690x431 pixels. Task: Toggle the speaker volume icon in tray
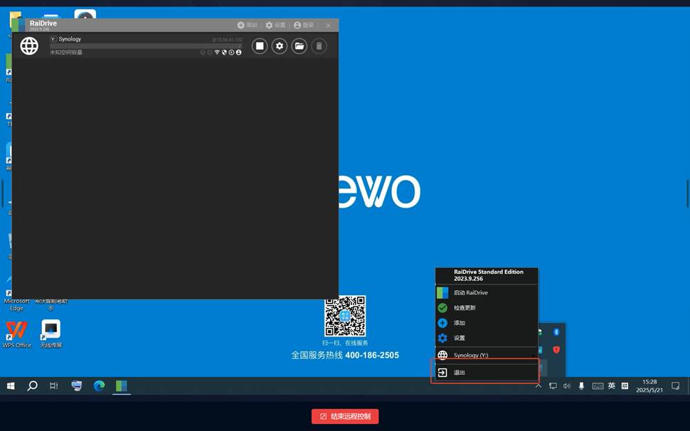[x=567, y=385]
